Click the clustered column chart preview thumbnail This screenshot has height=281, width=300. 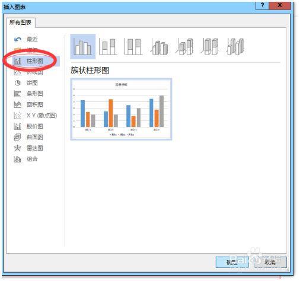[x=122, y=109]
